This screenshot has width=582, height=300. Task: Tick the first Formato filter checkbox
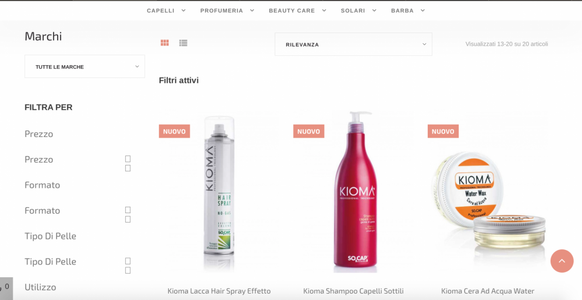(127, 210)
